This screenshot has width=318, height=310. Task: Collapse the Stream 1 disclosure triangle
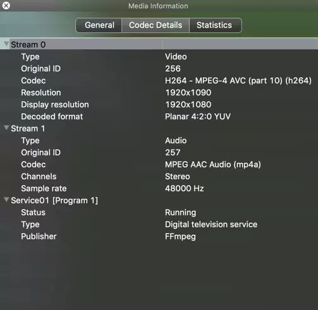[x=6, y=128]
